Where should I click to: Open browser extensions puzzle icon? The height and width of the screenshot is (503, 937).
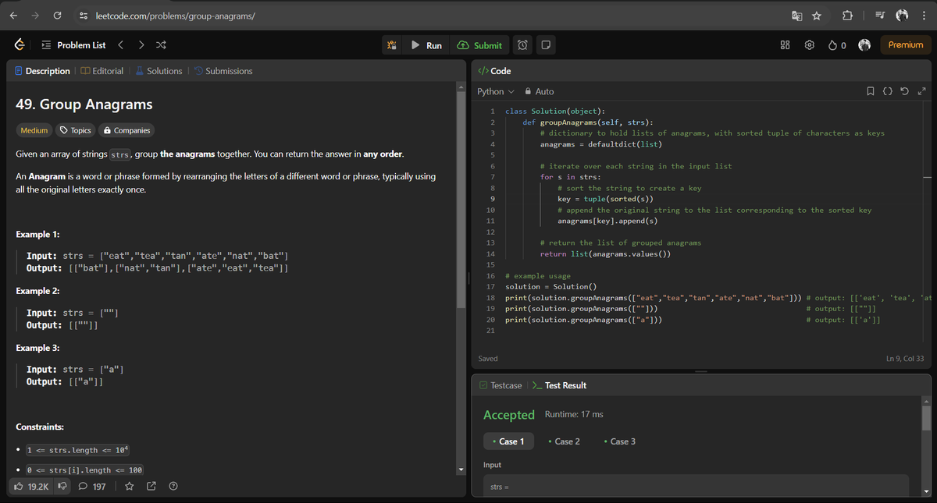tap(848, 15)
